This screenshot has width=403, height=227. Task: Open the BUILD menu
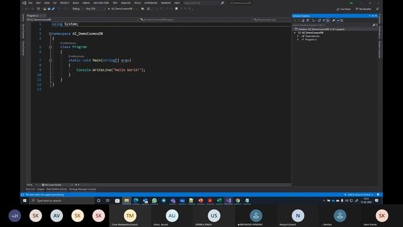tap(76, 3)
